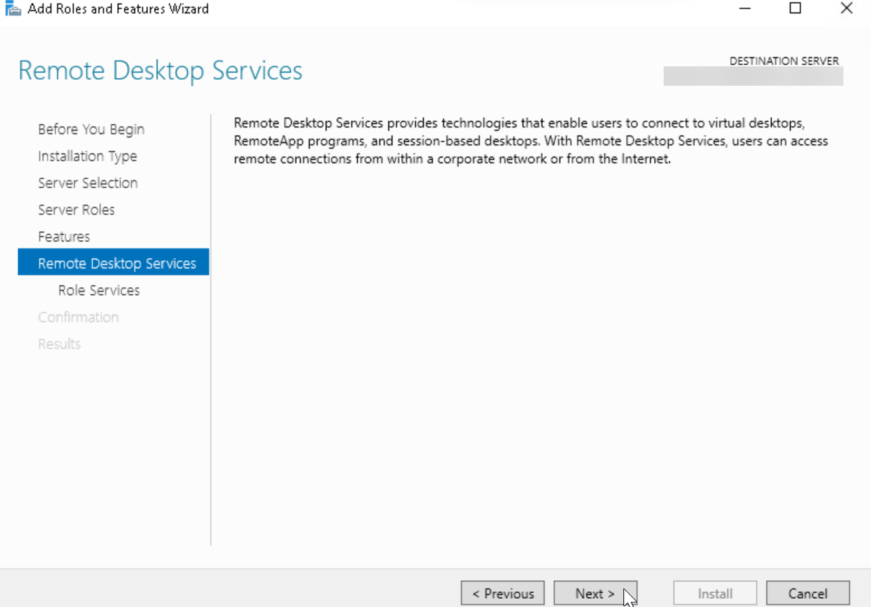
Task: Click the wizard title bar text
Action: click(116, 8)
